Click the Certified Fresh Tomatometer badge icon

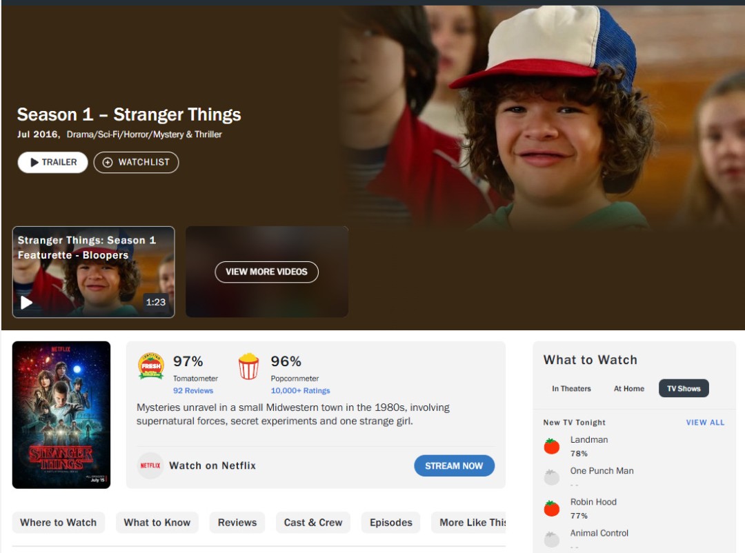click(x=151, y=366)
